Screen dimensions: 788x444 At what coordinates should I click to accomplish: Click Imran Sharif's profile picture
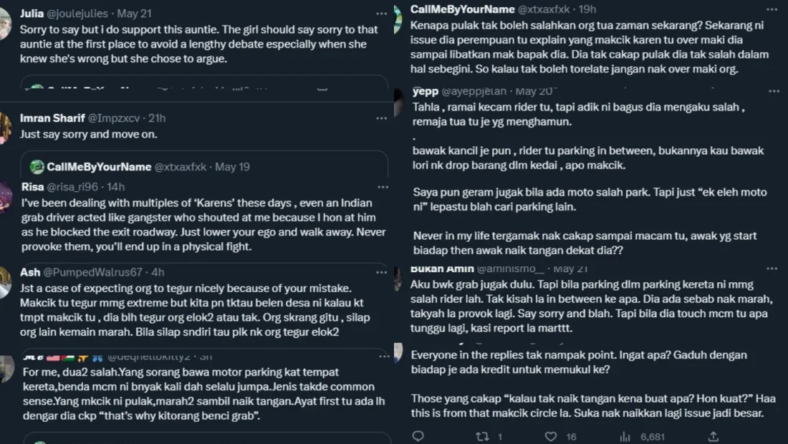click(5, 128)
